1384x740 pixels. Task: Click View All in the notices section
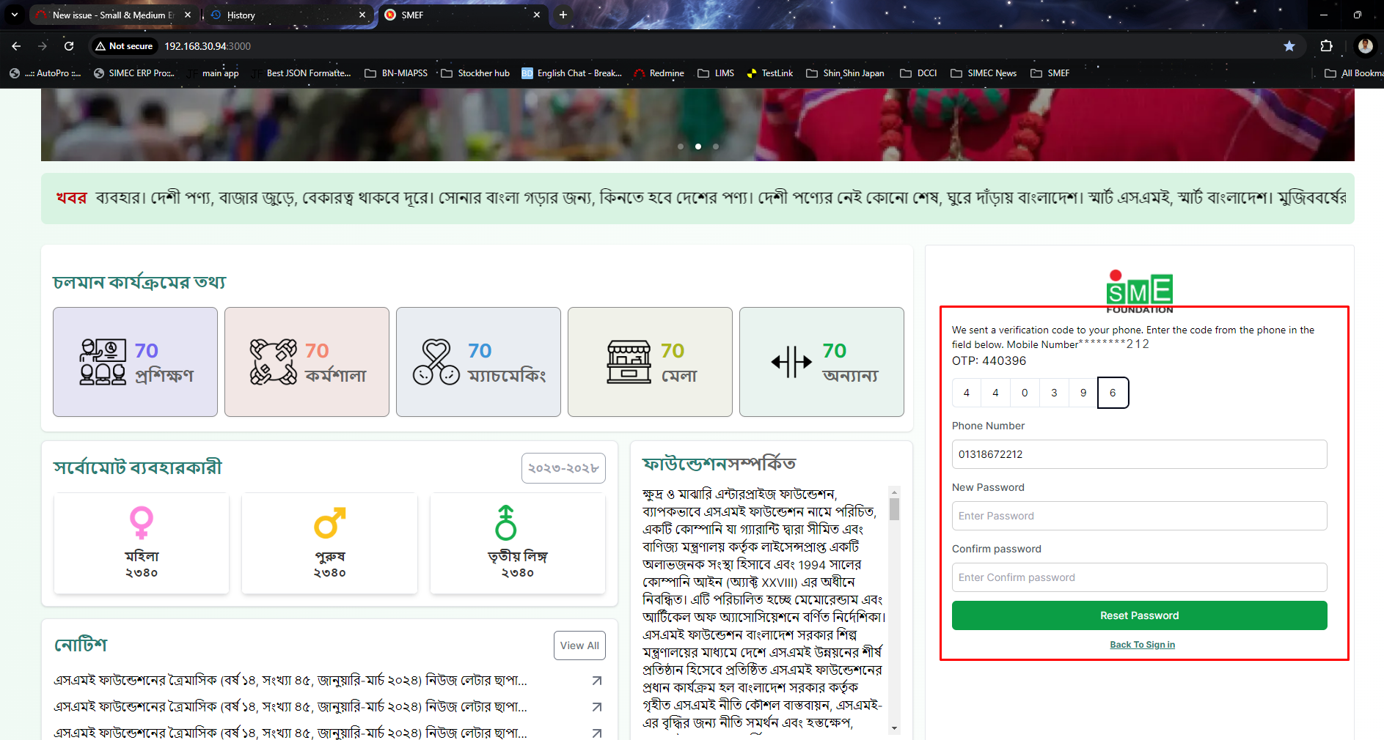(579, 645)
